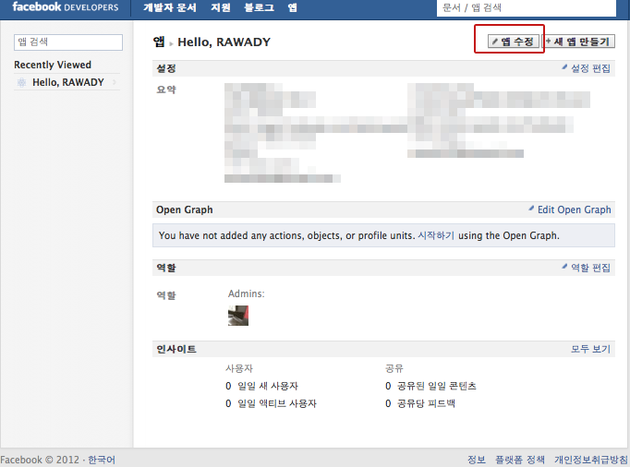Open the 정보 footer link
This screenshot has width=630, height=467.
click(x=477, y=460)
